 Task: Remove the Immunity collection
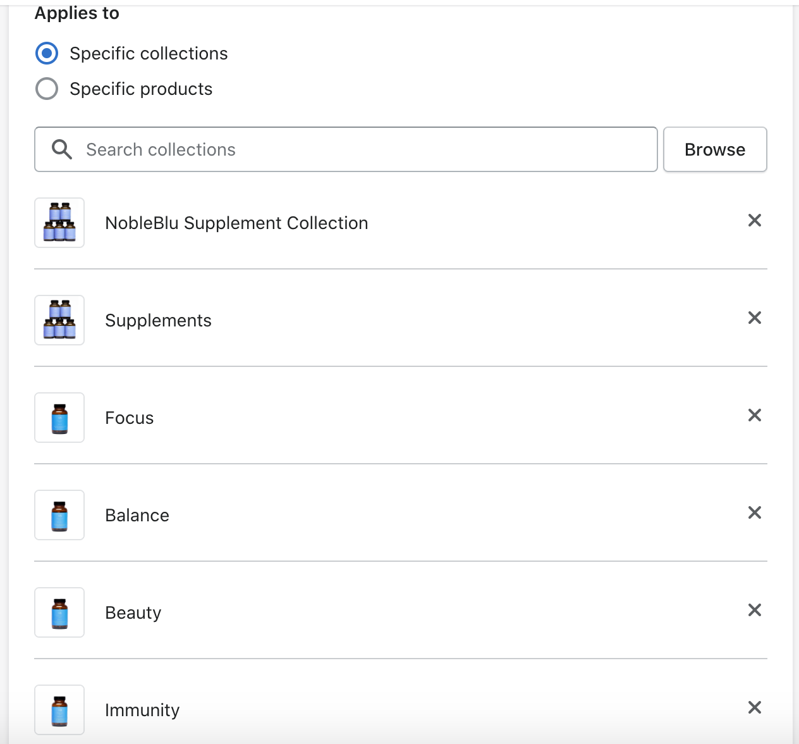(x=754, y=707)
